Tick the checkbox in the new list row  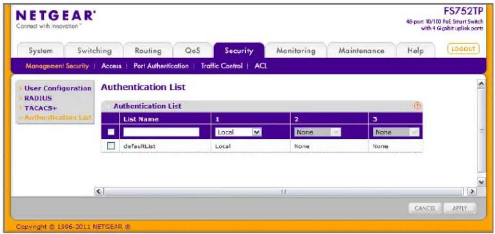[x=111, y=132]
